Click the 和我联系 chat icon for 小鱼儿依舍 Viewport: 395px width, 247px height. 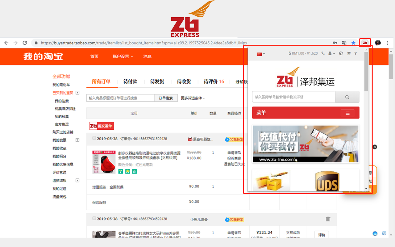pyautogui.click(x=235, y=220)
